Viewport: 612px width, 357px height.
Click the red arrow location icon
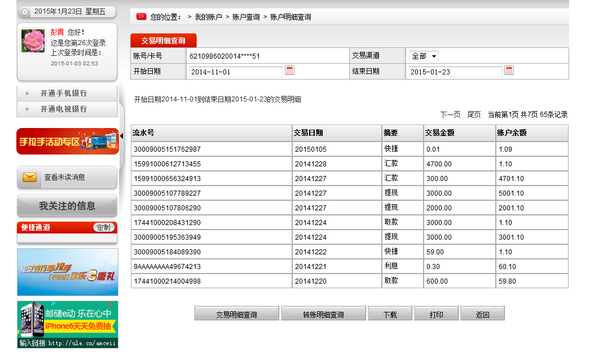coord(141,17)
